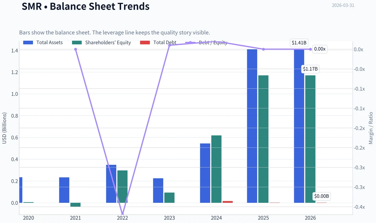Click the 2023 Total Assets bar

[x=158, y=190]
